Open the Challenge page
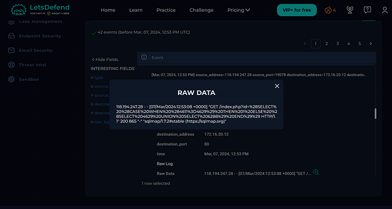Viewport: 392px width, 209px height. [x=201, y=10]
